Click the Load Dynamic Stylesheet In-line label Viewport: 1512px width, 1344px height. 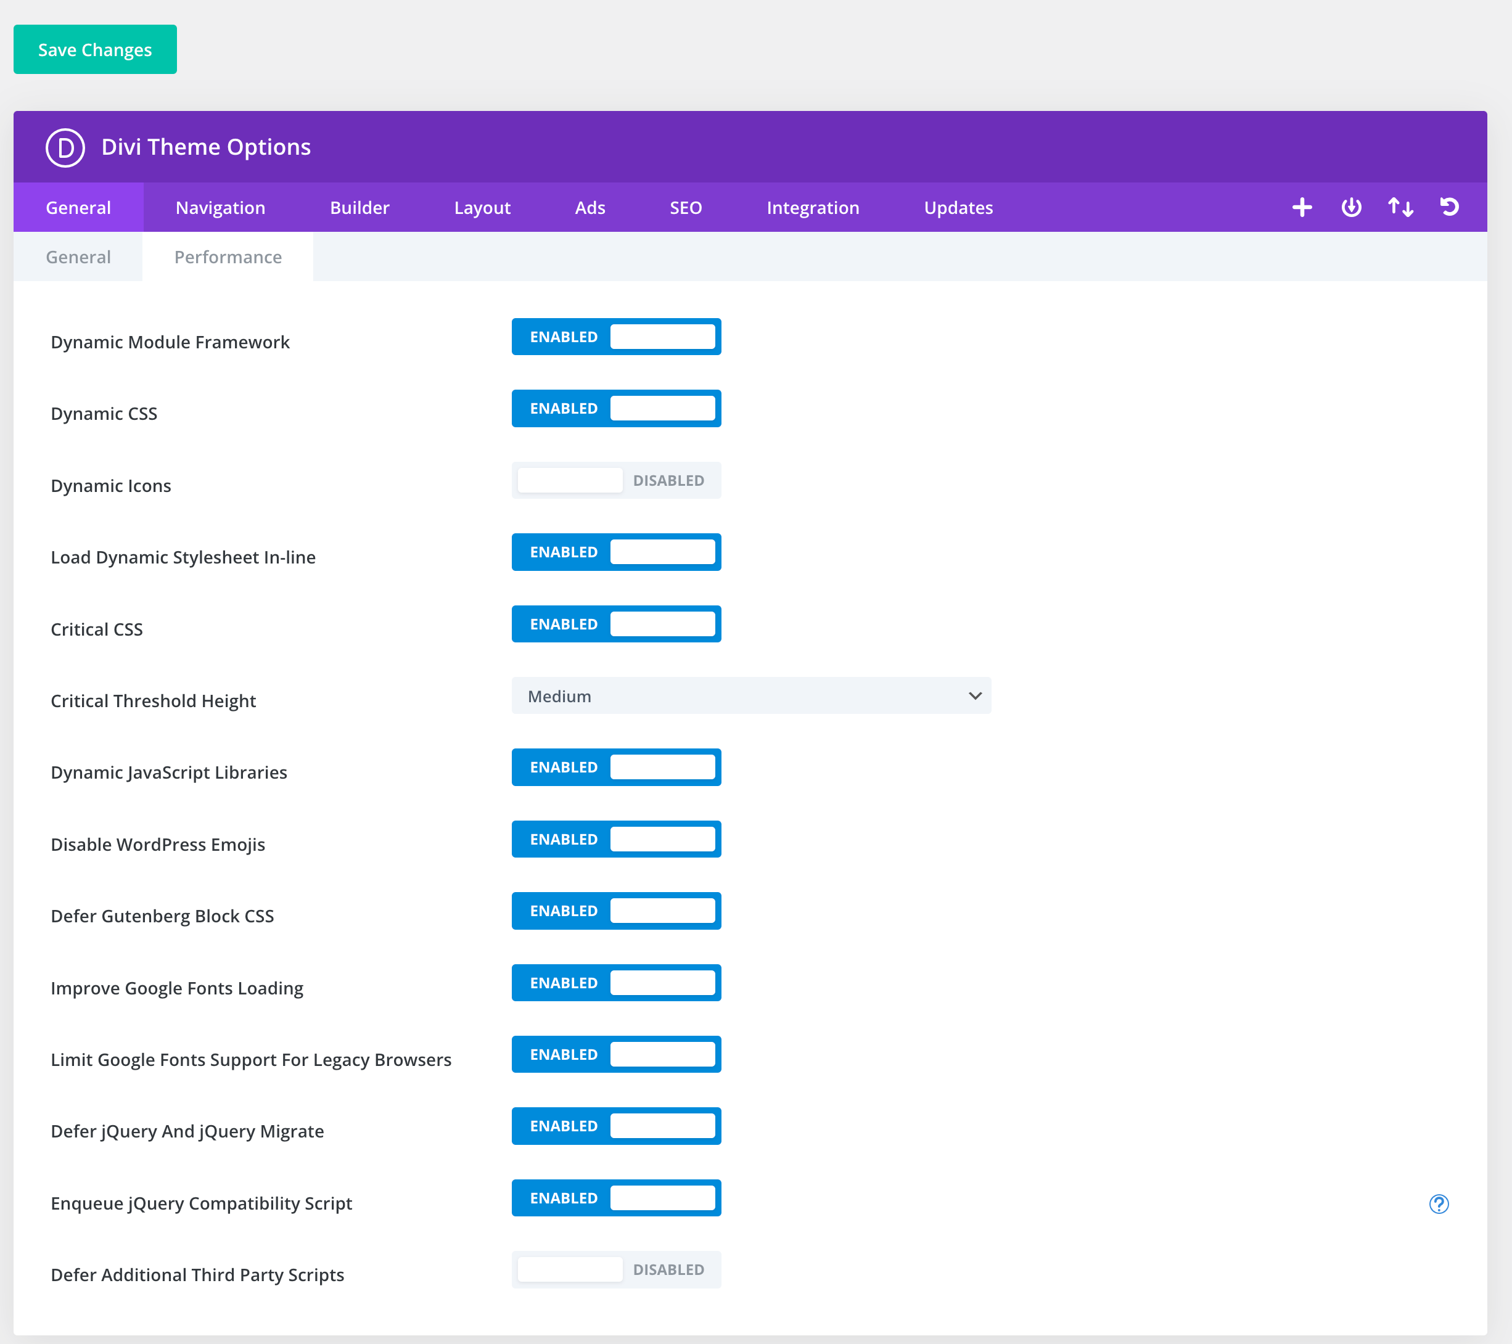click(184, 557)
